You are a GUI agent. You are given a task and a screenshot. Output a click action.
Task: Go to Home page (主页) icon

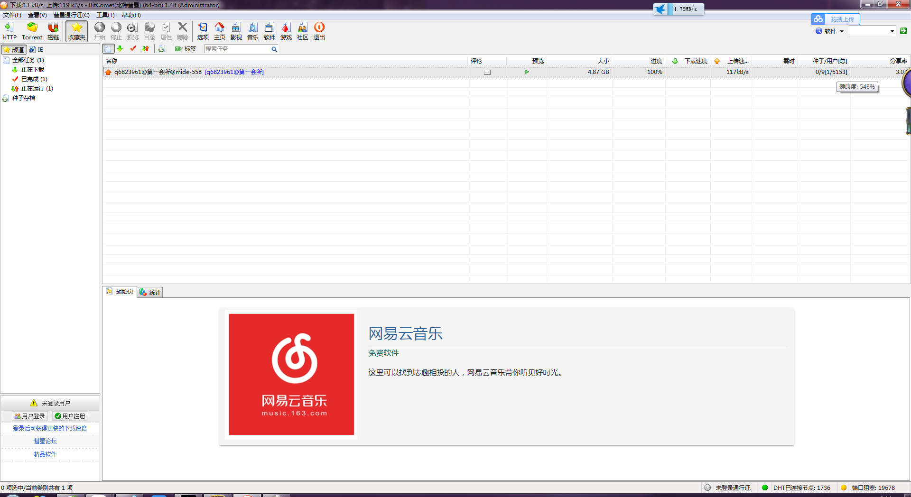[219, 31]
